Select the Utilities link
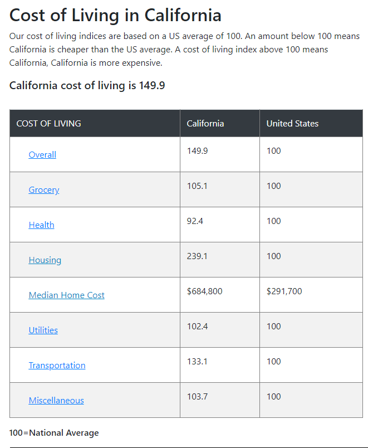The height and width of the screenshot is (448, 368). [43, 330]
